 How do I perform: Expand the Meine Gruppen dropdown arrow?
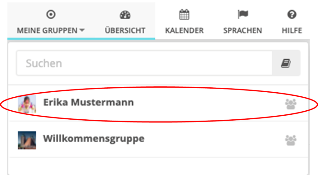click(x=82, y=30)
